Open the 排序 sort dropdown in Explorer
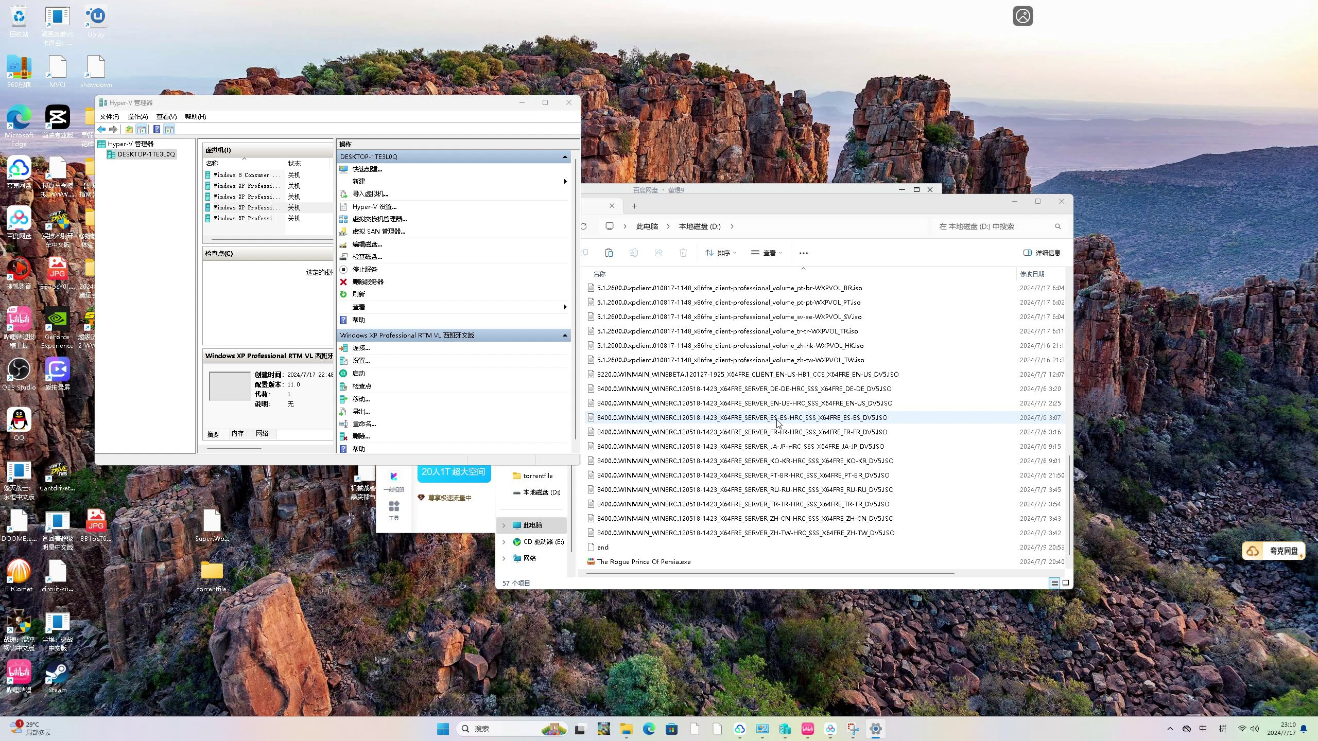 (x=721, y=253)
